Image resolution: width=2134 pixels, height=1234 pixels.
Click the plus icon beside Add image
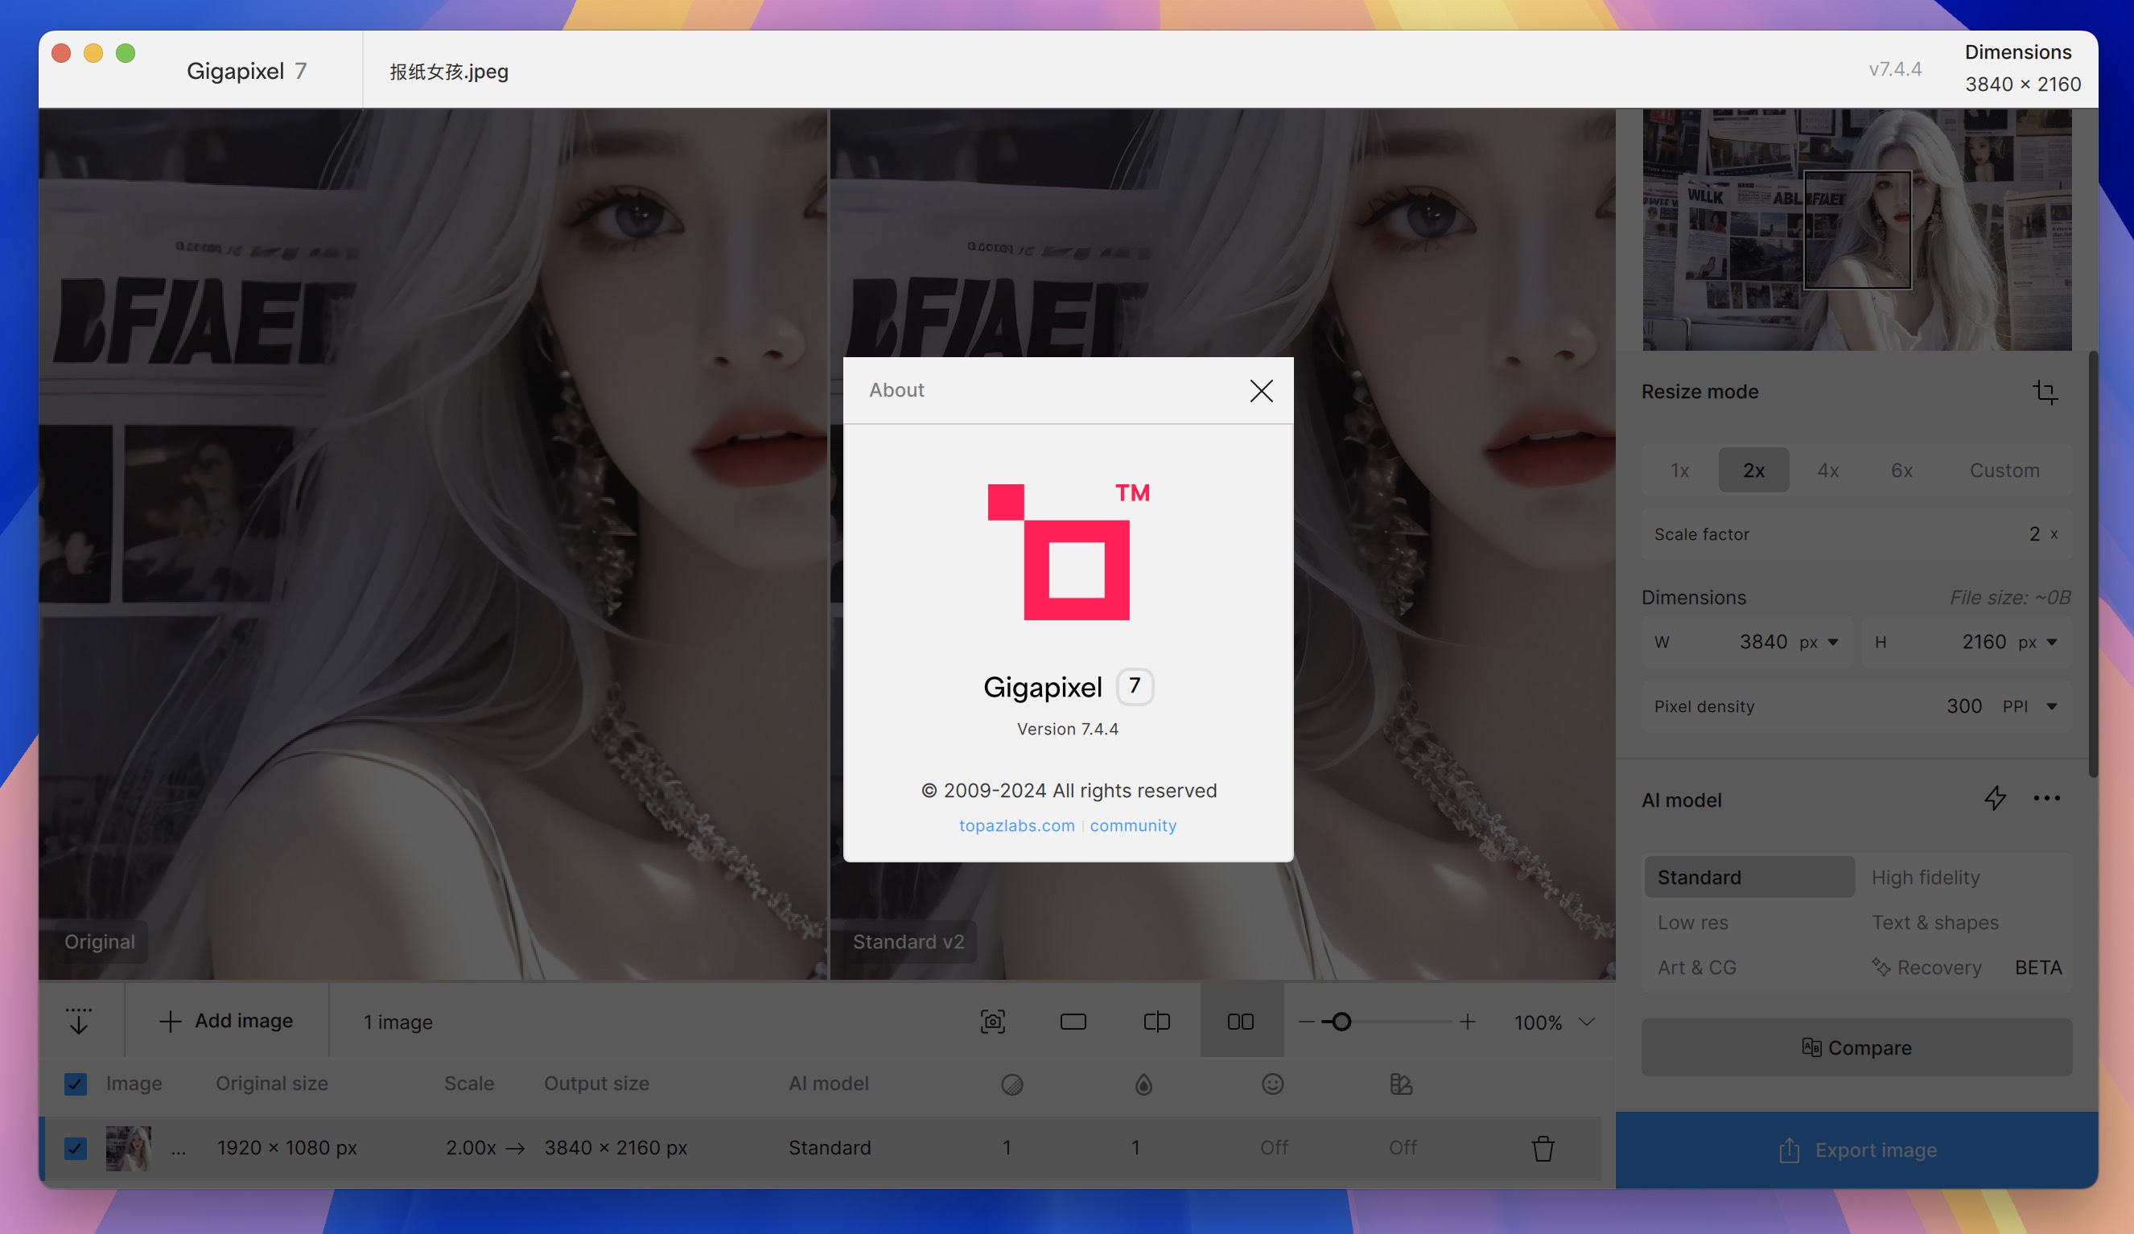171,1022
